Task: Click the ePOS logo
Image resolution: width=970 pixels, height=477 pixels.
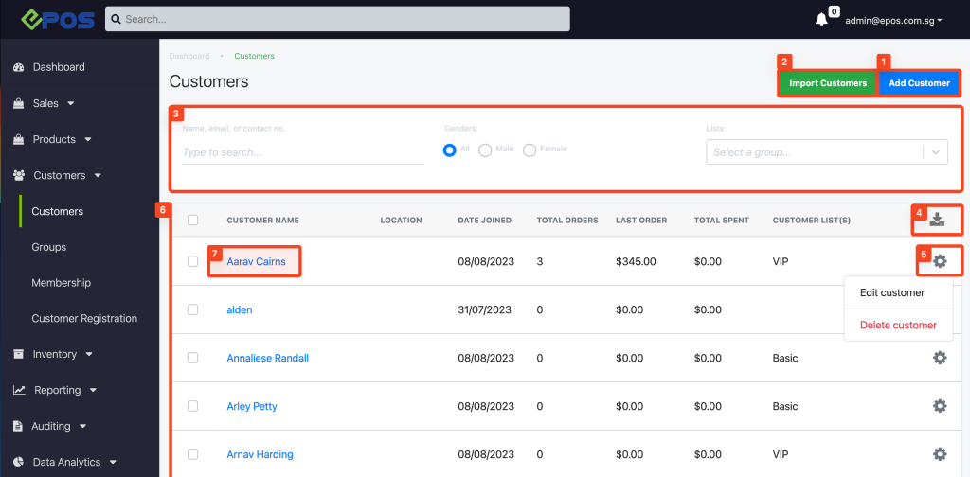Action: [58, 19]
